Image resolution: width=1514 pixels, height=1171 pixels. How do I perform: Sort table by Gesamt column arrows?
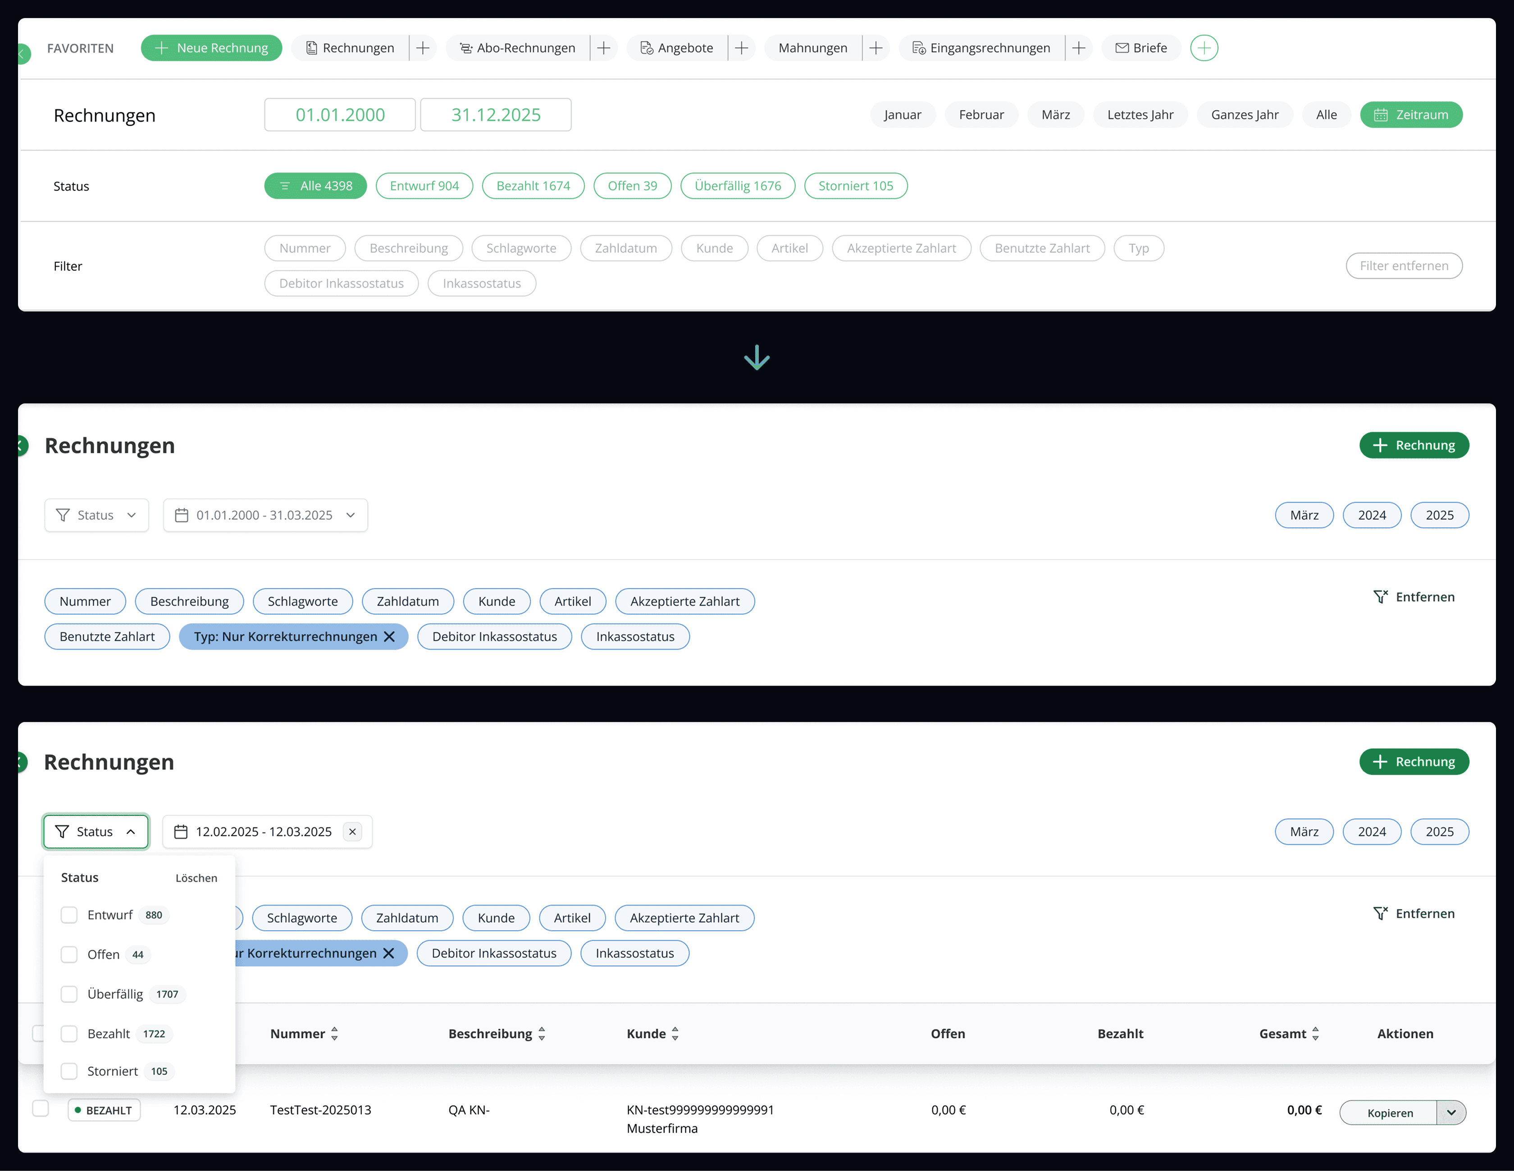pyautogui.click(x=1315, y=1034)
